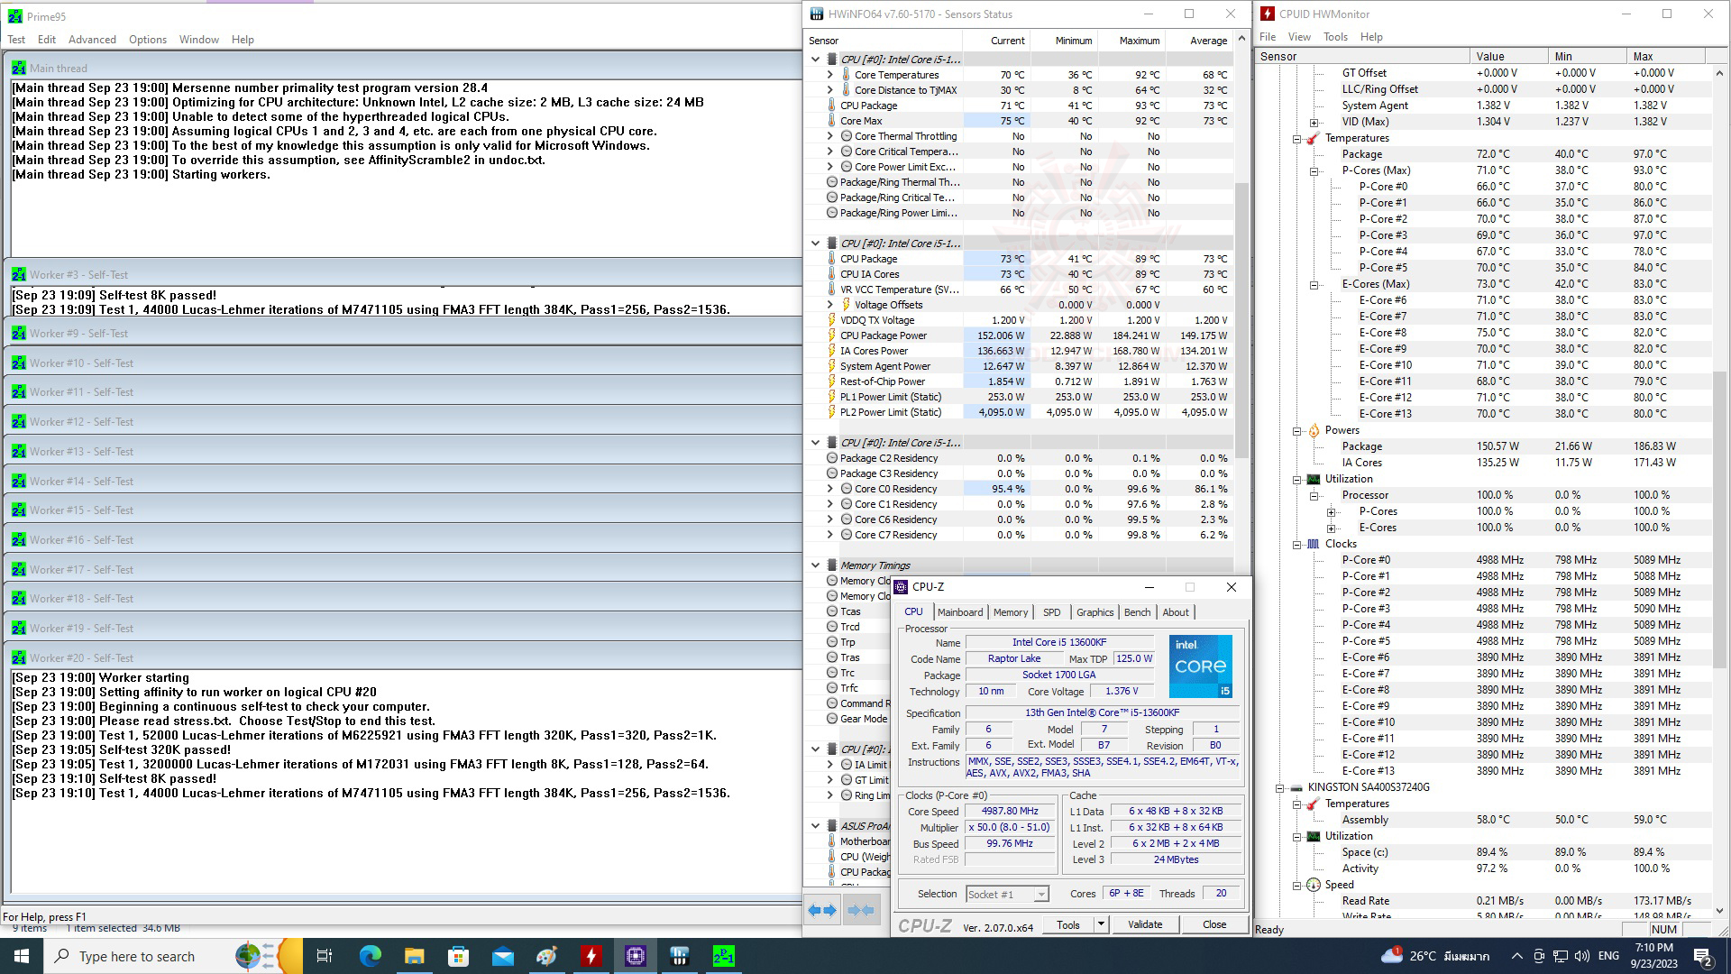1731x974 pixels.
Task: Open the Tools dropdown arrow in CPU-Z
Action: click(x=1100, y=924)
